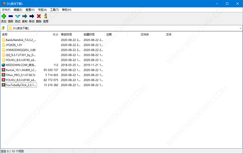
Task: Select the JYXMODWQQXSJ_3.86 folder icon
Action: [3, 50]
